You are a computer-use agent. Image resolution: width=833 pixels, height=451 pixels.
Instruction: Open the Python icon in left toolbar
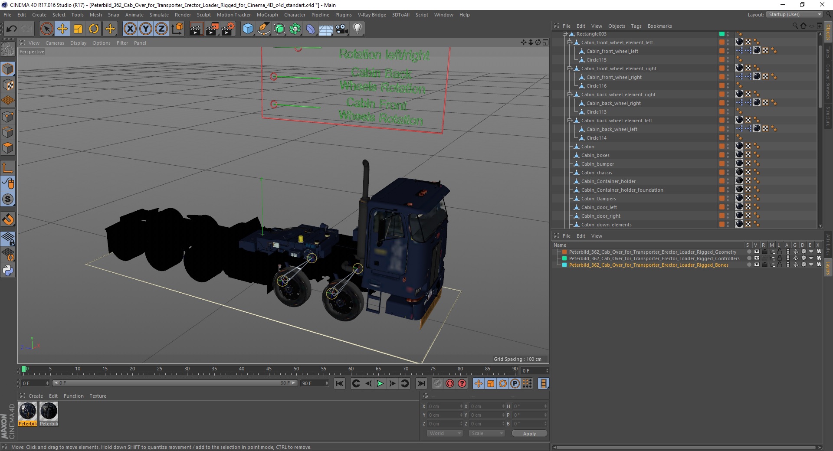click(8, 271)
